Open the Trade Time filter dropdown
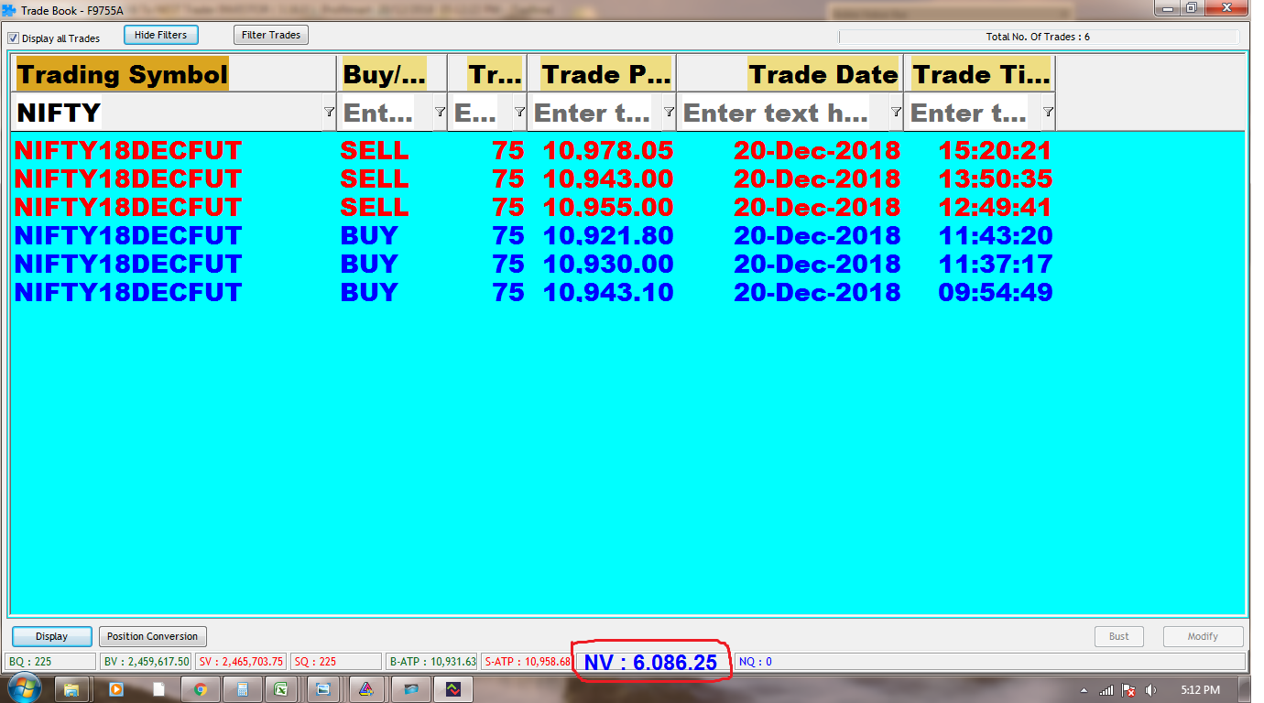The height and width of the screenshot is (703, 1264). (x=1048, y=112)
